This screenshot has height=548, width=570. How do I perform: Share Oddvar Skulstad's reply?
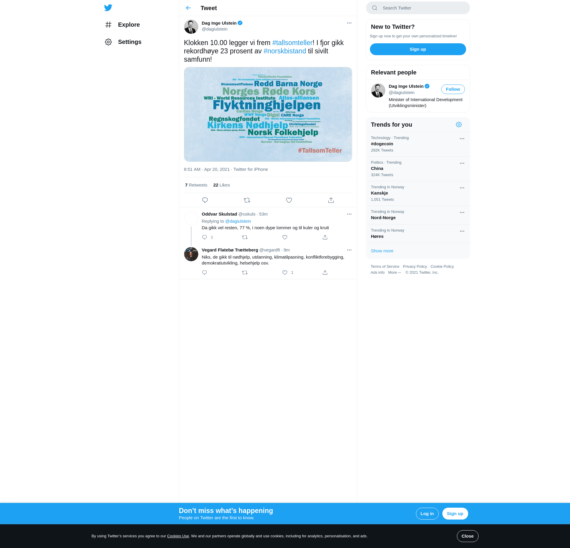click(325, 237)
